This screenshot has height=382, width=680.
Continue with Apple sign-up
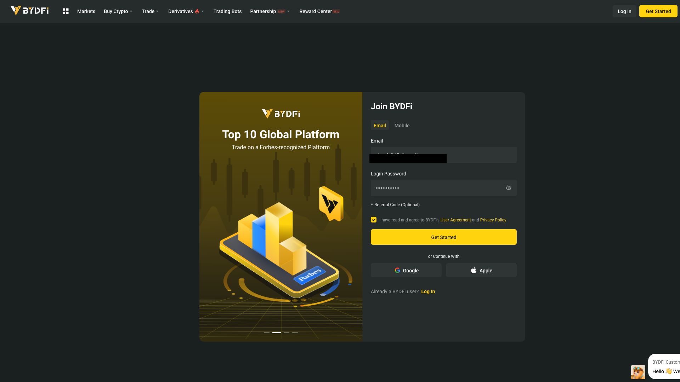(481, 270)
